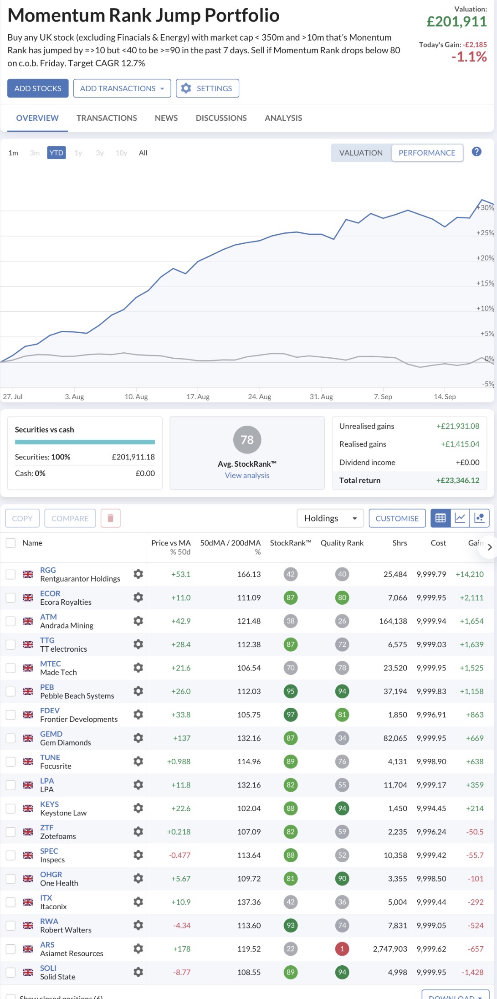Set chart range to 1m

coord(13,153)
